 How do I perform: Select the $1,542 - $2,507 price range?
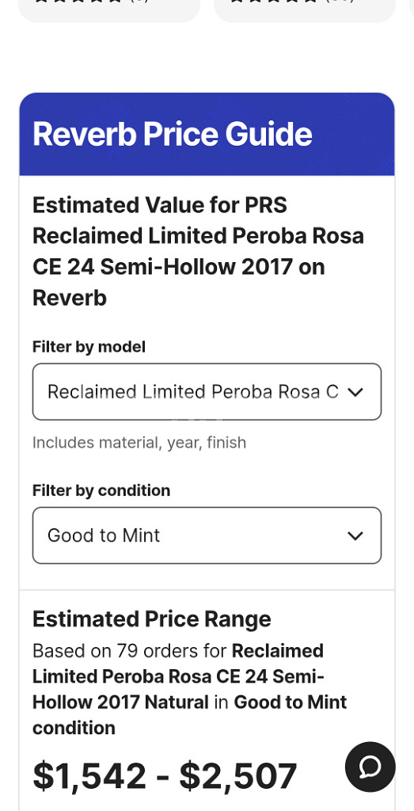coord(165,777)
